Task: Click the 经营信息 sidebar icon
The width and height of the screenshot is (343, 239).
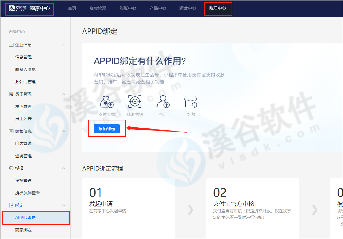Action: [11, 131]
